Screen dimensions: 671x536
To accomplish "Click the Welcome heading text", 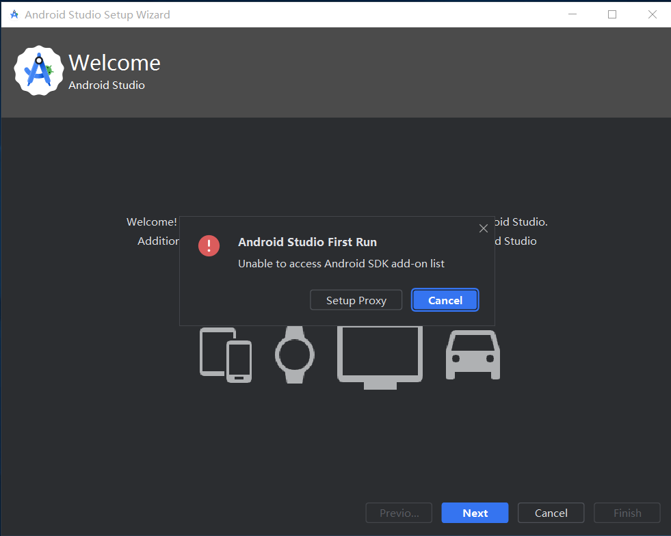I will point(115,63).
